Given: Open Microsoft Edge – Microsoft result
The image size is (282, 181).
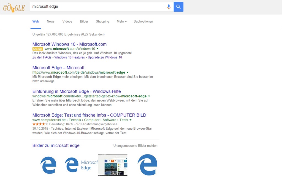Looking at the screenshot, I should [58, 68].
